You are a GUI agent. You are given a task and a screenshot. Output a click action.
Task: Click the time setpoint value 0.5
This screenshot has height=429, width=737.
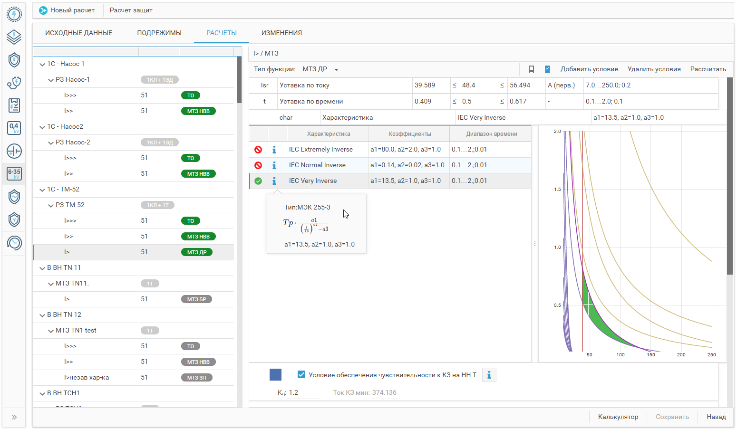pyautogui.click(x=479, y=102)
